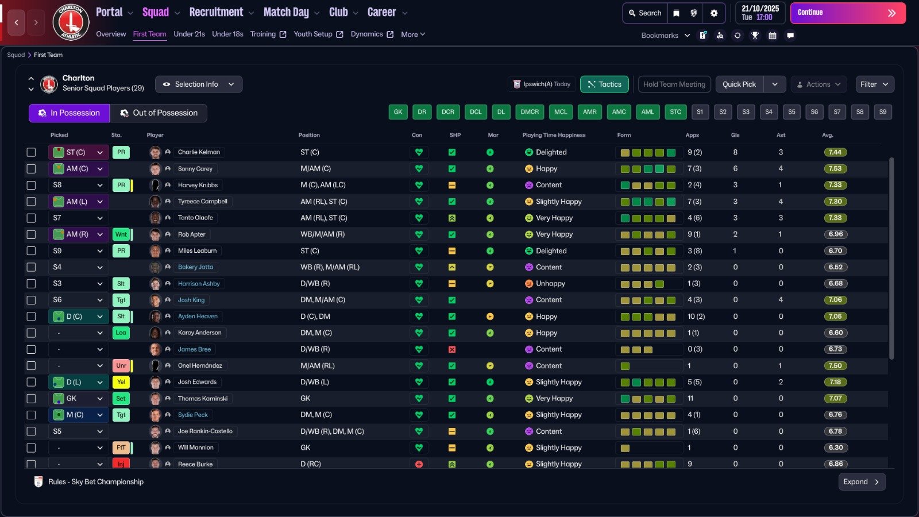
Task: Click the squad list vertical scrollbar
Action: (891, 258)
